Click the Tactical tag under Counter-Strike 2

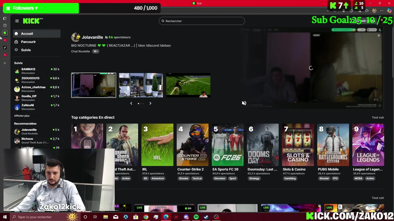tap(197, 178)
